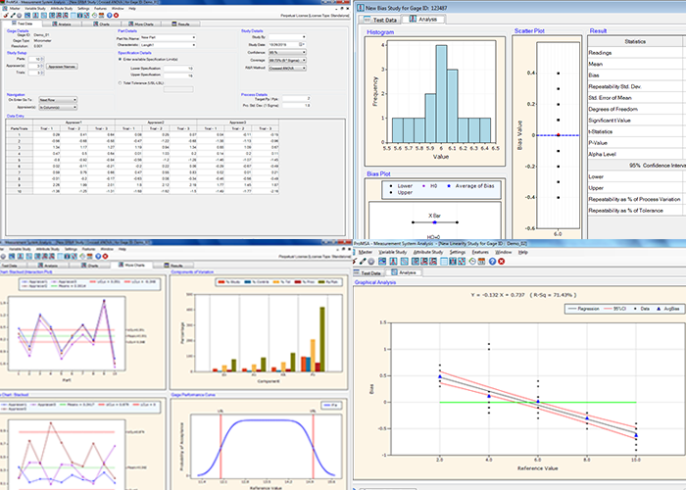
Task: Click calendar icon in GR&R Test Data toolbar
Action: point(102,16)
